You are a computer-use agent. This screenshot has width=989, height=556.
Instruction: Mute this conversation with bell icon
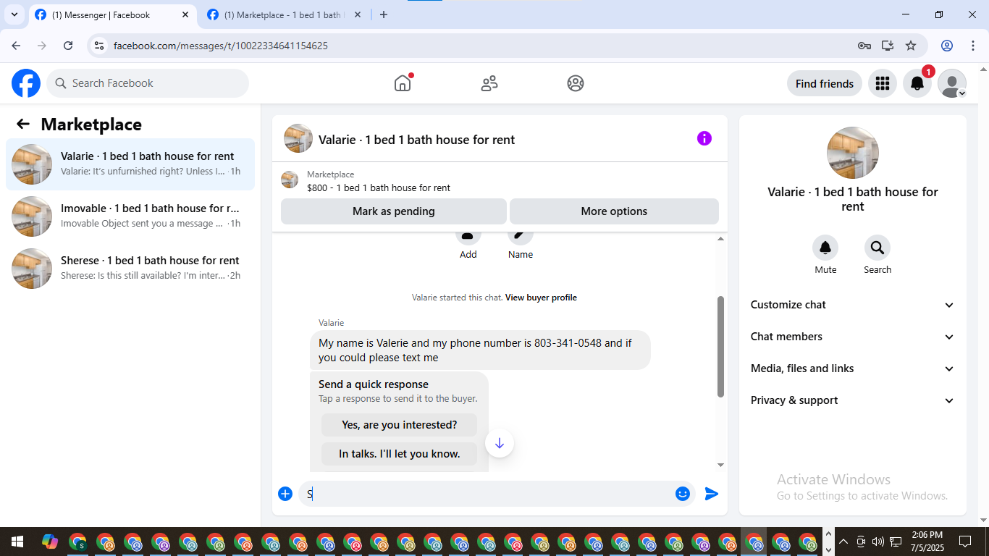pyautogui.click(x=825, y=248)
